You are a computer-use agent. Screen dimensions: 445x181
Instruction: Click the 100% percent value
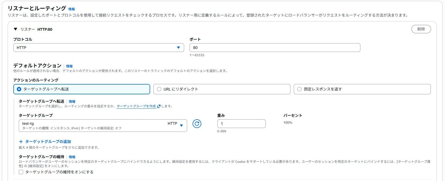coord(288,123)
